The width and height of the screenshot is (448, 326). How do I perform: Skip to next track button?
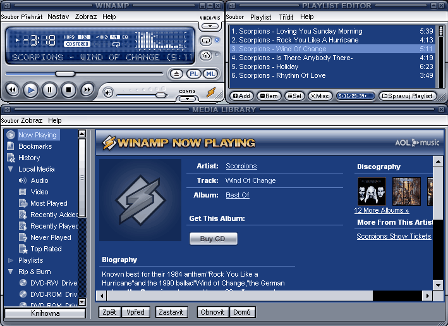[87, 90]
